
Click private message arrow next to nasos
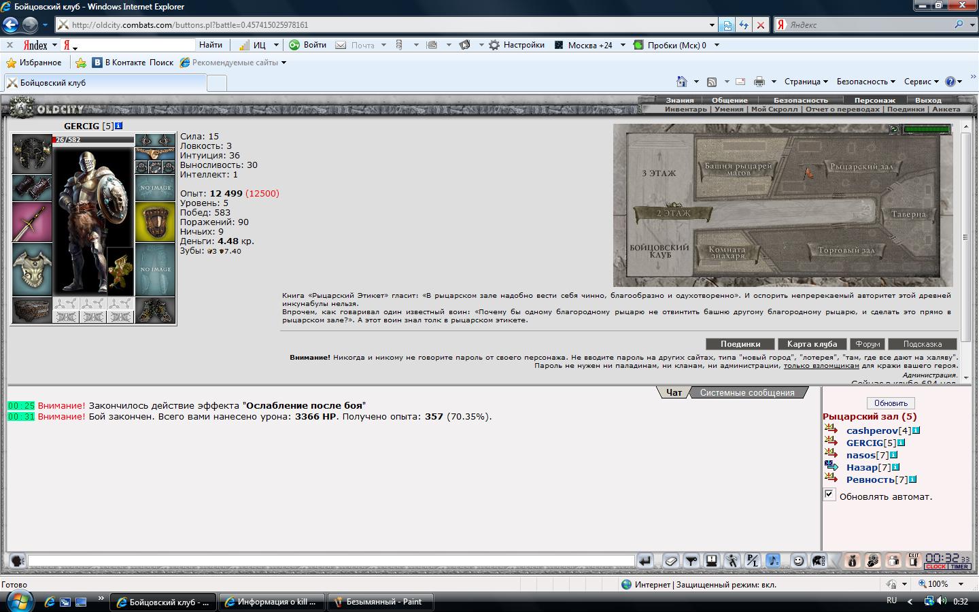(x=831, y=454)
